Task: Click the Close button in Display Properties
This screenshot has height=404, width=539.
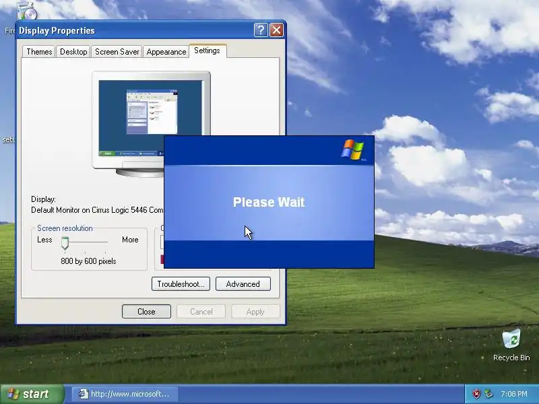Action: tap(146, 312)
